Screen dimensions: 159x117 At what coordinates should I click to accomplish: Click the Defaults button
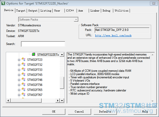(x=105, y=111)
